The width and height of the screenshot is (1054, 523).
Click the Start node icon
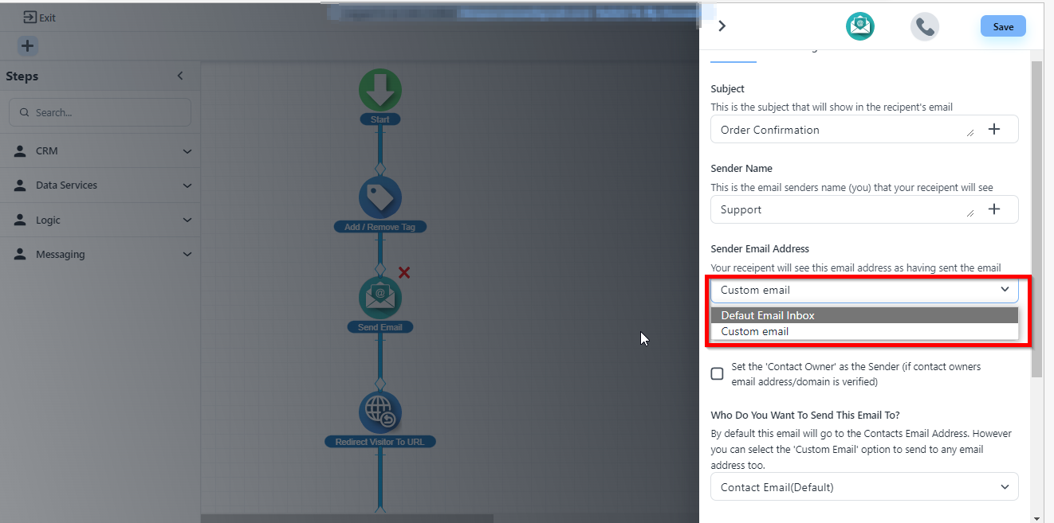pyautogui.click(x=380, y=90)
